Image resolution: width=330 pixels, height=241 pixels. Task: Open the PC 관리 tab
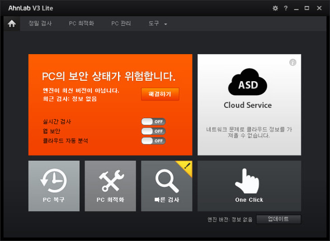[121, 23]
